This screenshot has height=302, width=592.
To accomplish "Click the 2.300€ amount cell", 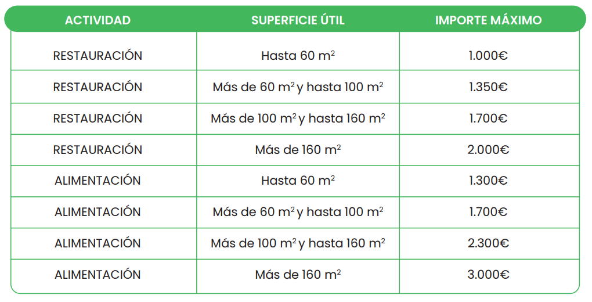I will (x=489, y=243).
